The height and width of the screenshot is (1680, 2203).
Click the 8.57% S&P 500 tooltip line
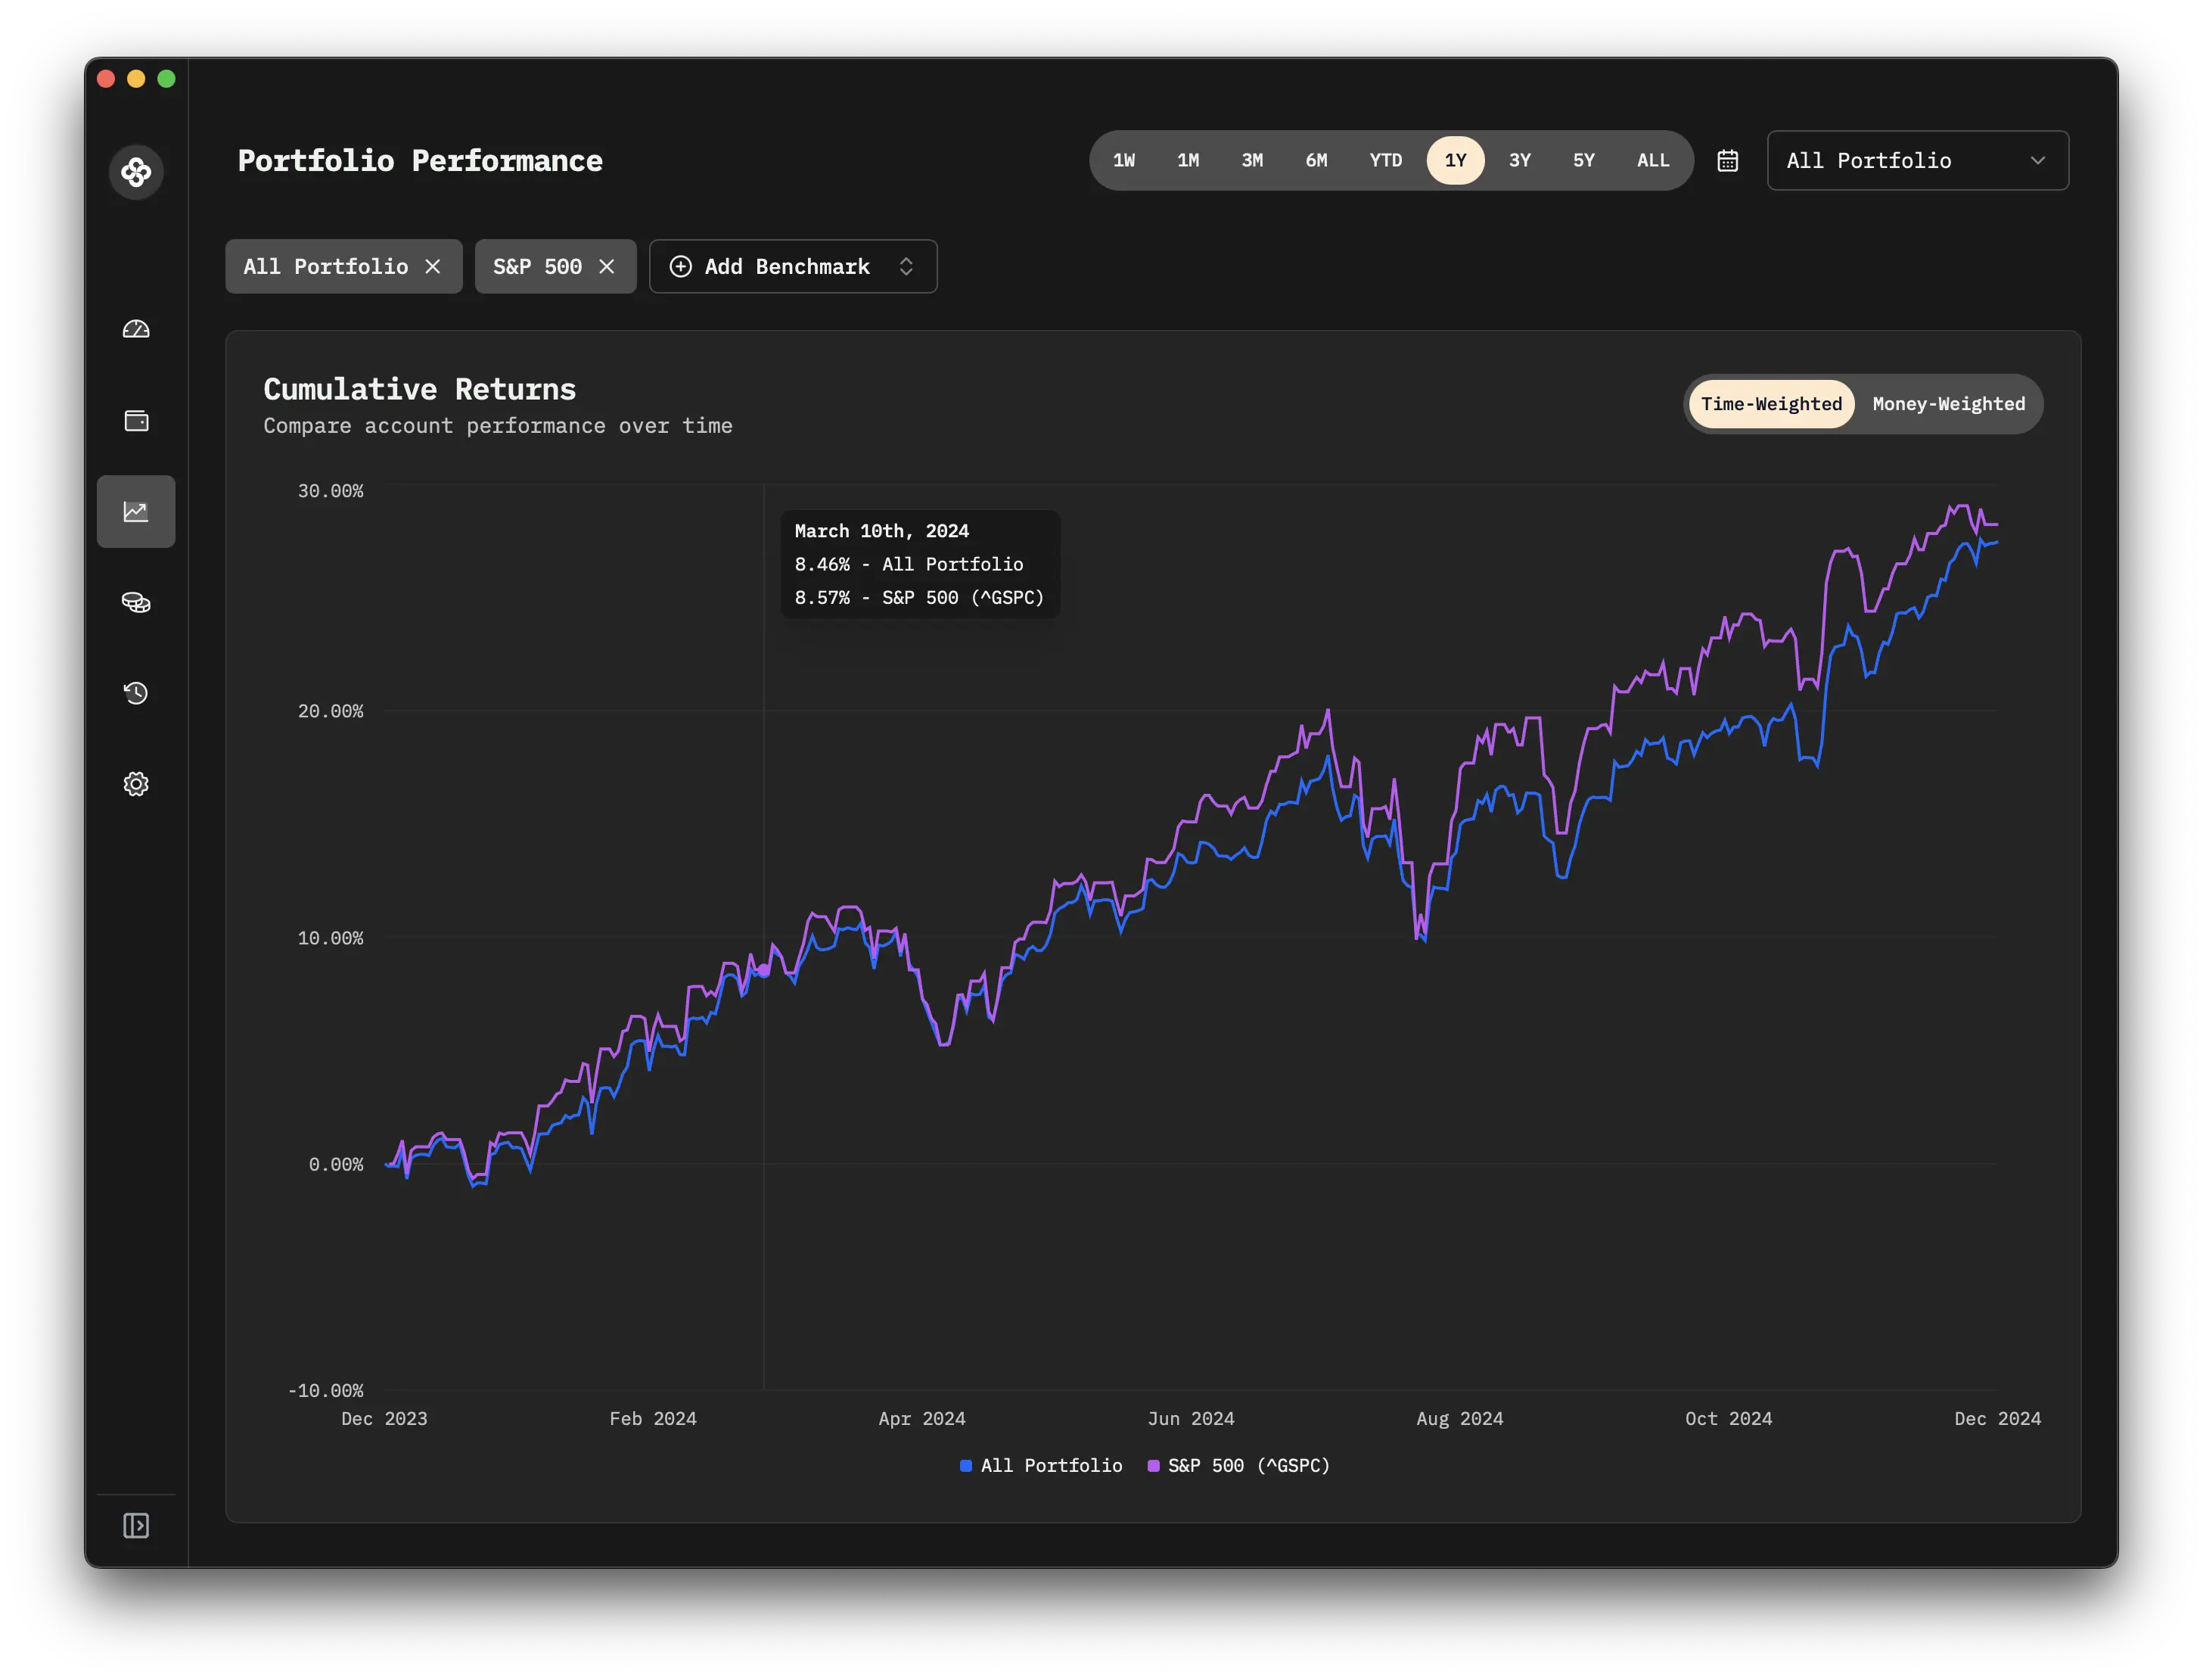[x=918, y=597]
